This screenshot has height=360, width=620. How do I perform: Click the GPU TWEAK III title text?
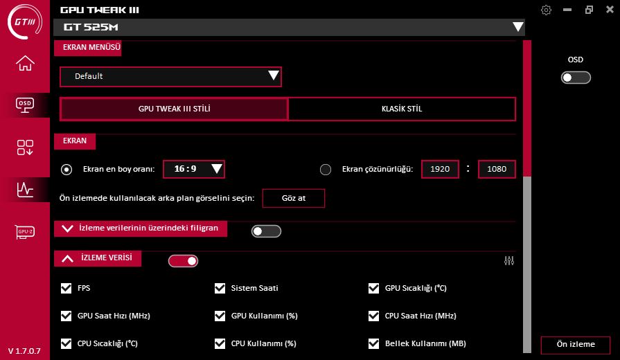pyautogui.click(x=100, y=10)
